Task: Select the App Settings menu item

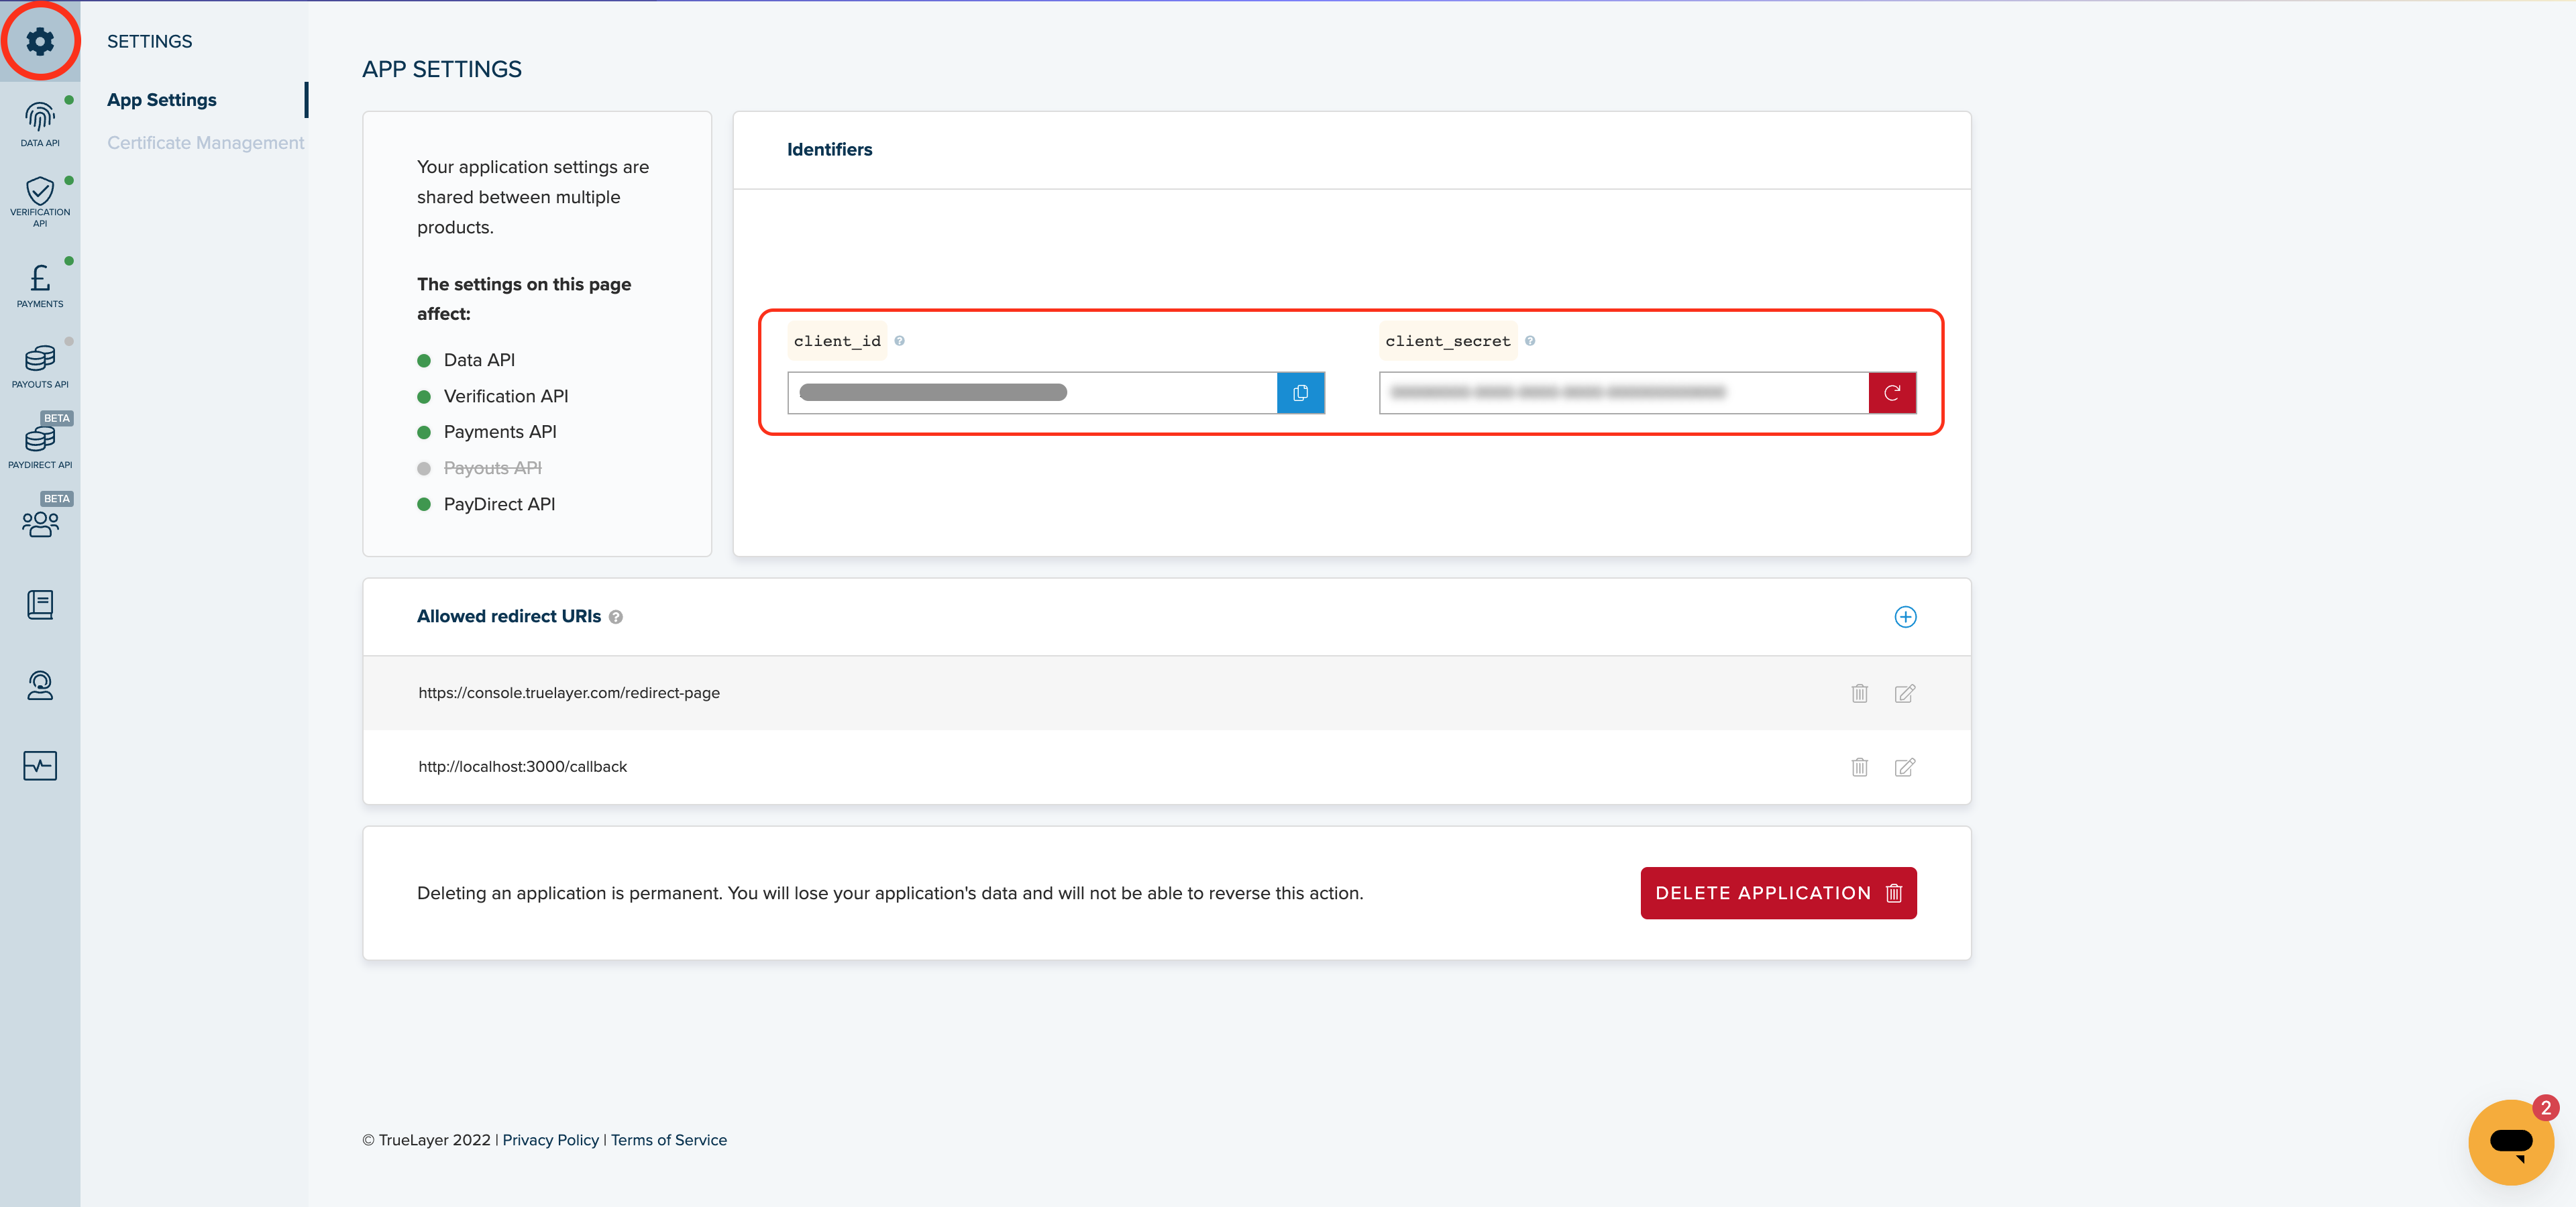Action: pyautogui.click(x=162, y=100)
